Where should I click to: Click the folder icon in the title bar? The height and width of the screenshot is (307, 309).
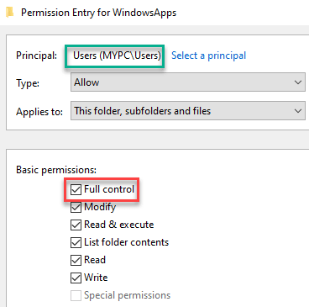pyautogui.click(x=9, y=13)
